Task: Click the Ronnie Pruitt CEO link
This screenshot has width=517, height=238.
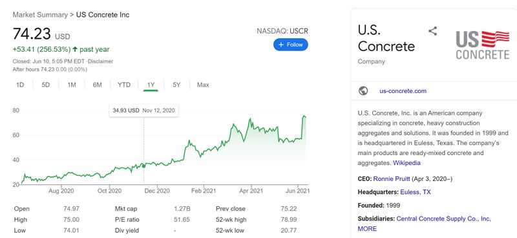Action: pos(392,179)
